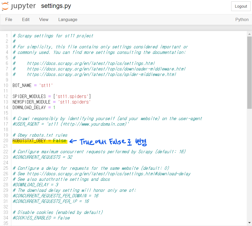Image resolution: width=252 pixels, height=226 pixels.
Task: Open the Language menu
Action: (68, 19)
